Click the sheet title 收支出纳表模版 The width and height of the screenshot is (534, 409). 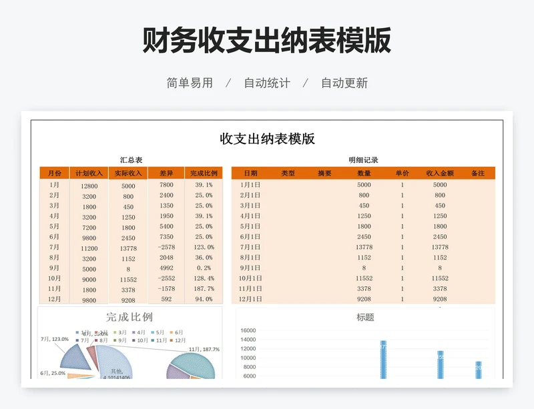tap(267, 139)
